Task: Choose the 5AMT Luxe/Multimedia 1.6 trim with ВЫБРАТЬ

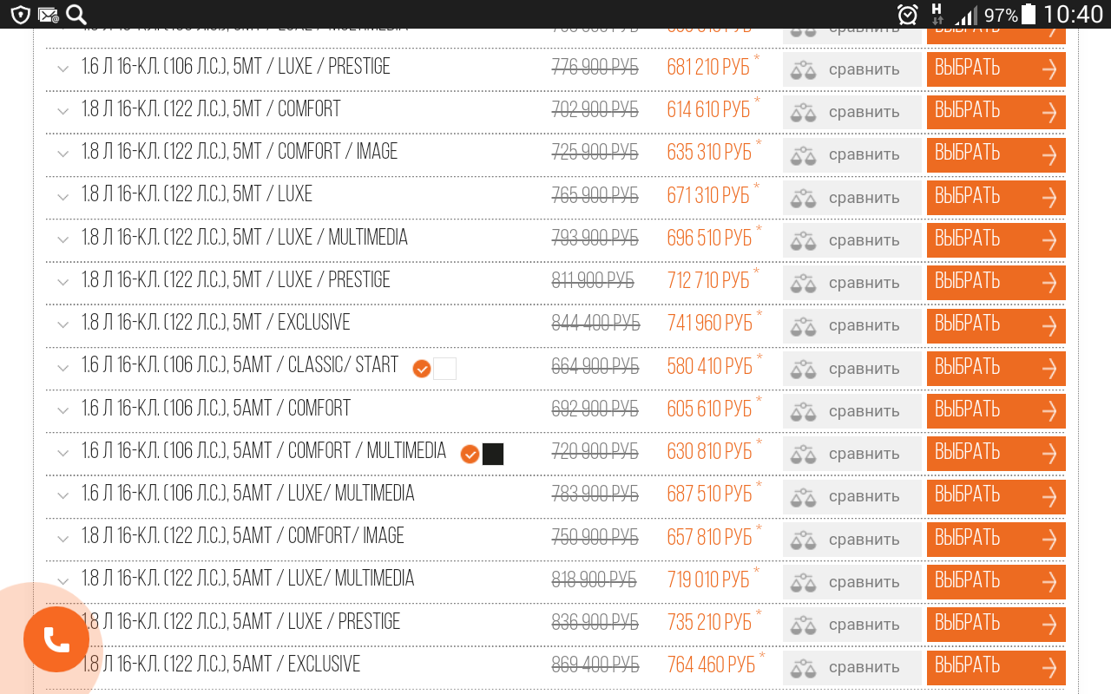Action: click(996, 495)
